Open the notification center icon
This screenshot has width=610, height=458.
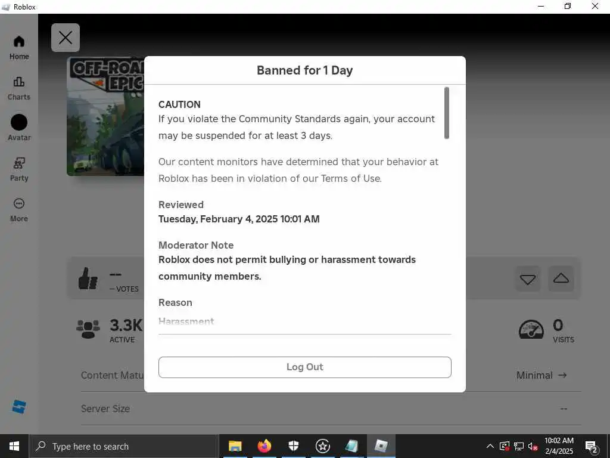592,447
